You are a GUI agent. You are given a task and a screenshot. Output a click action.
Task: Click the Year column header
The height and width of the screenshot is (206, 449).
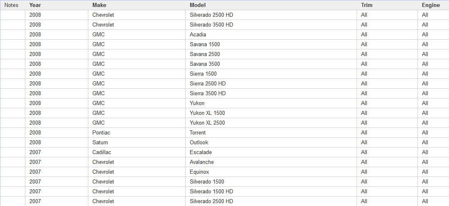tap(35, 5)
